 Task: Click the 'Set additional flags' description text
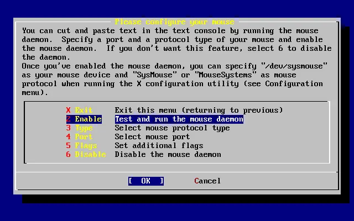pyautogui.click(x=159, y=146)
